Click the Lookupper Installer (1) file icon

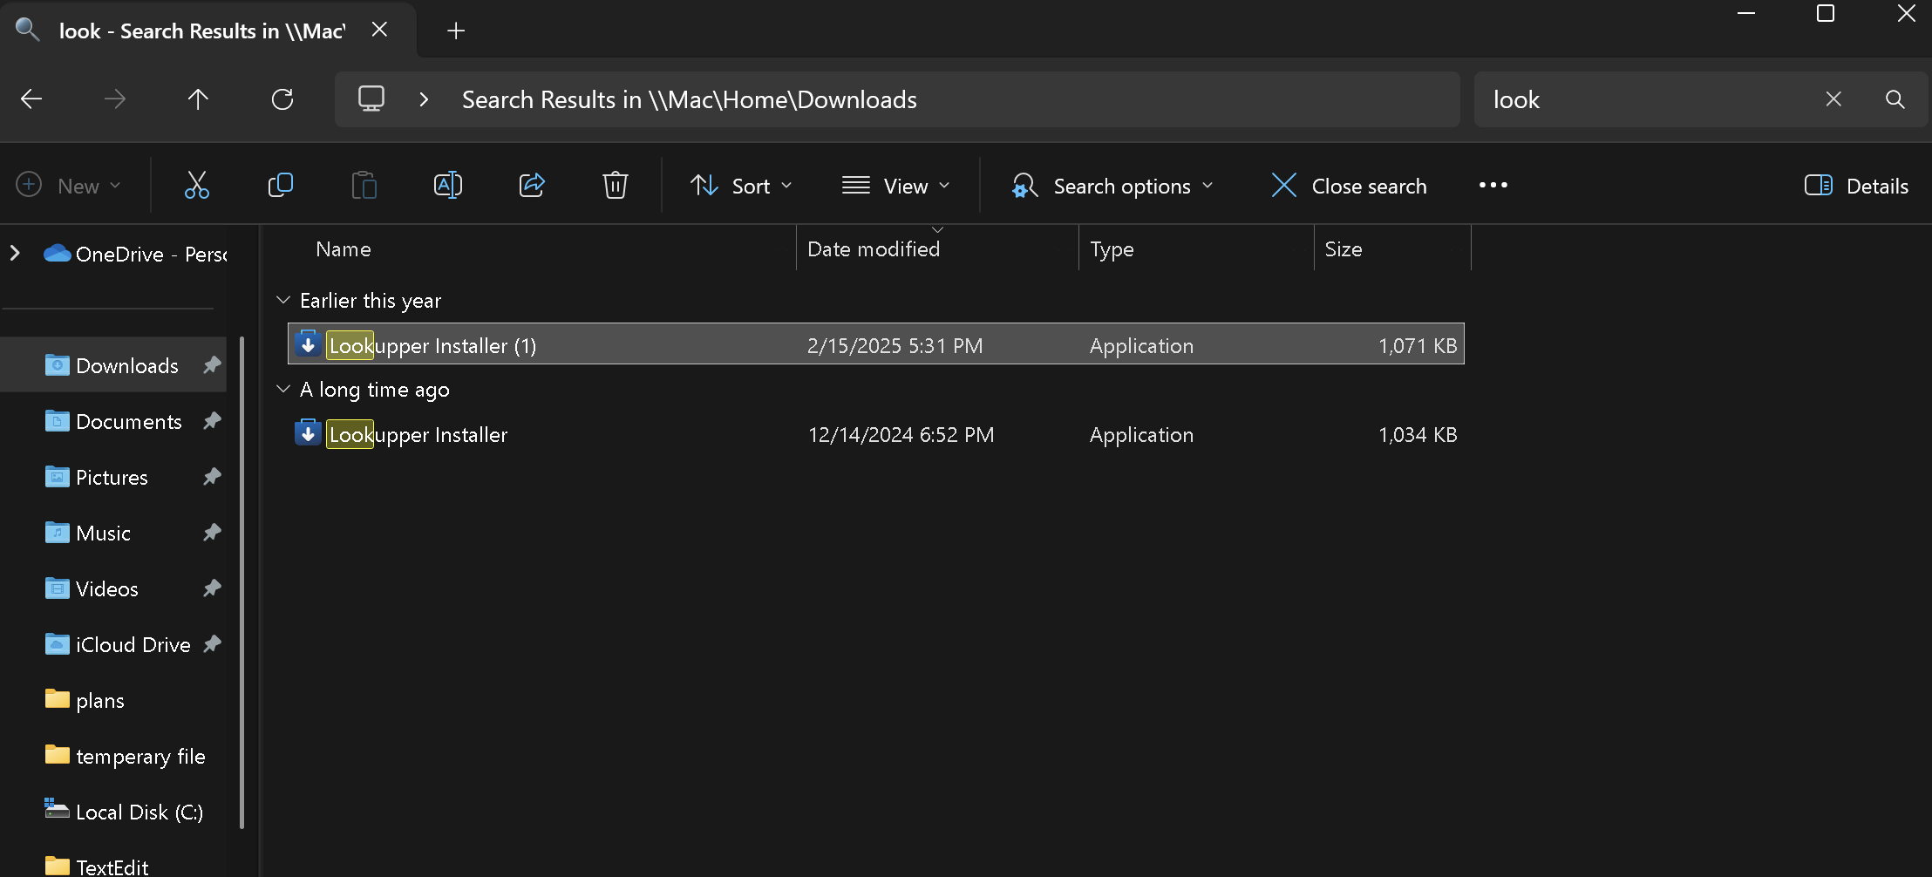pyautogui.click(x=308, y=344)
